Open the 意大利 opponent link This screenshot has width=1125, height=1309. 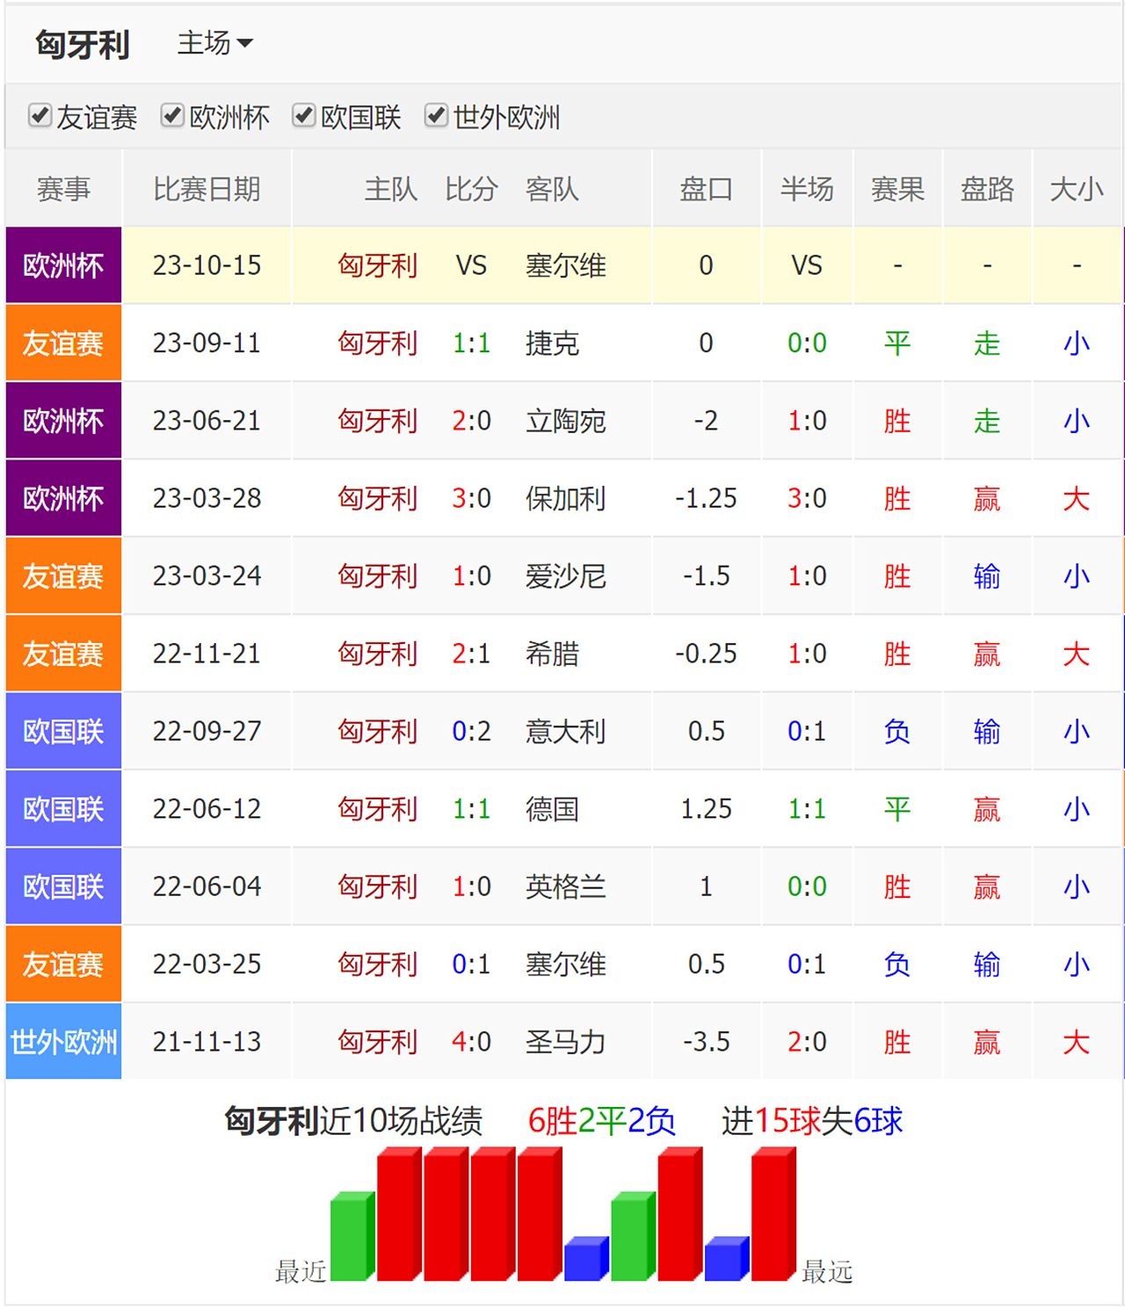(x=565, y=731)
